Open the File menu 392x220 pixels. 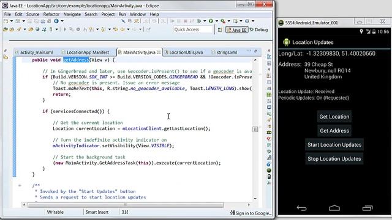click(7, 14)
